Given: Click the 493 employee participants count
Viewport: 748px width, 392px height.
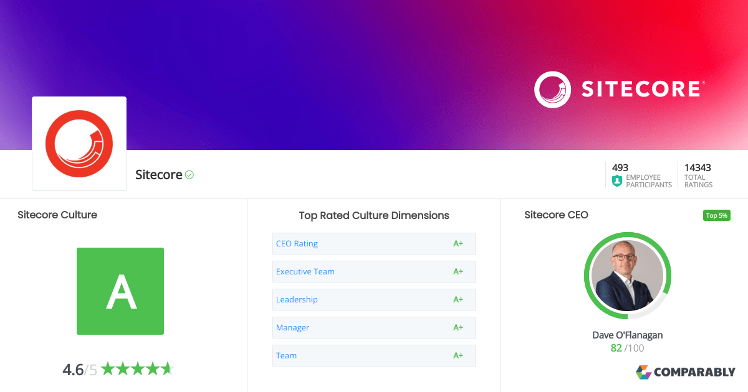Looking at the screenshot, I should click(621, 167).
